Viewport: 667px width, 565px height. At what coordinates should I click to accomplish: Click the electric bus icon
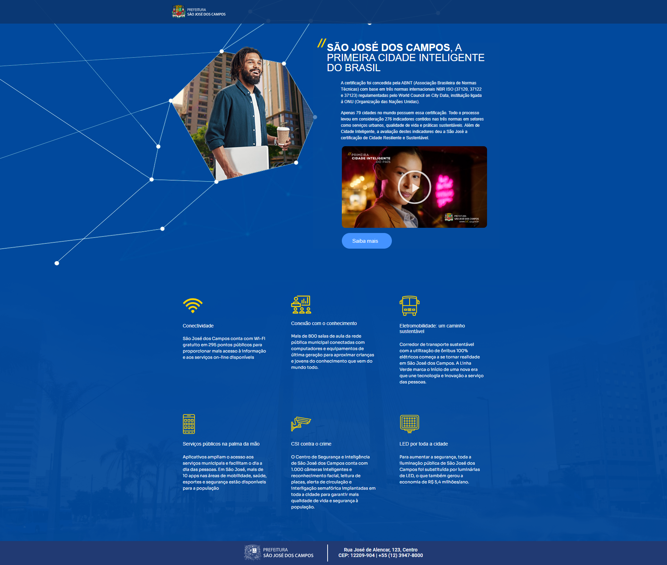[x=410, y=306]
